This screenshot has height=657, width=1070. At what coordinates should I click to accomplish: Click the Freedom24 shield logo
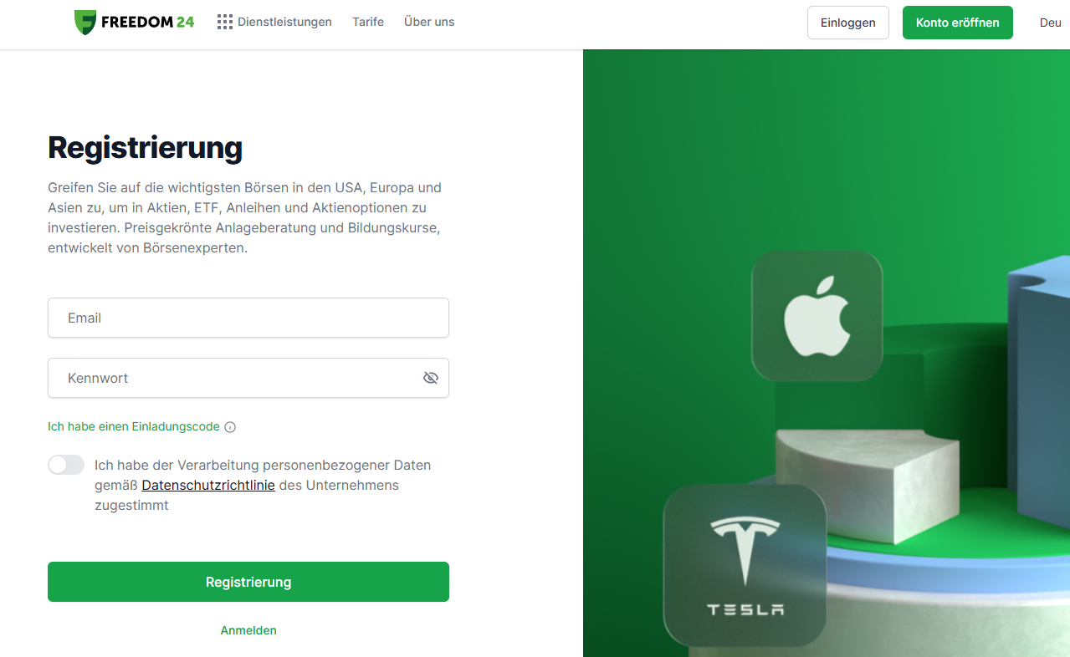click(x=85, y=23)
